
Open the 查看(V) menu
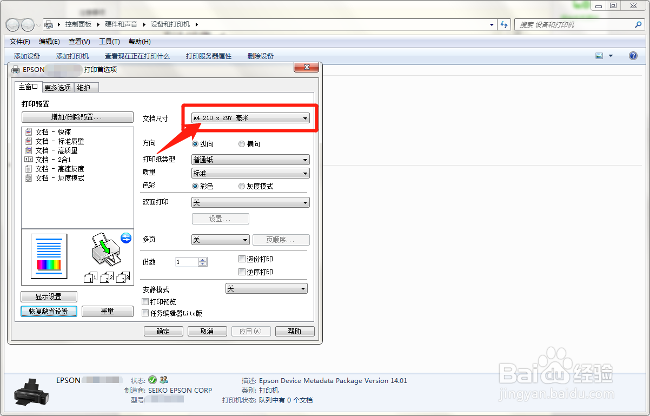tap(79, 42)
